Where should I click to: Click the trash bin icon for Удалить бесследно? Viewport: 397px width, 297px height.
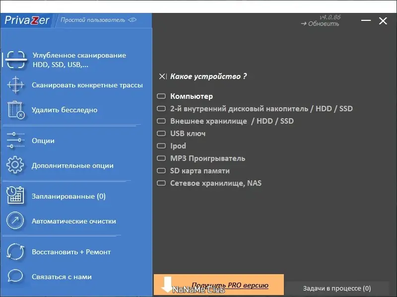tap(16, 110)
